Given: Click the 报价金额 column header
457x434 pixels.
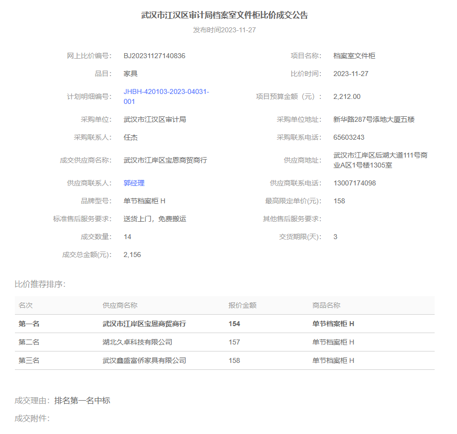Looking at the screenshot, I should click(242, 305).
